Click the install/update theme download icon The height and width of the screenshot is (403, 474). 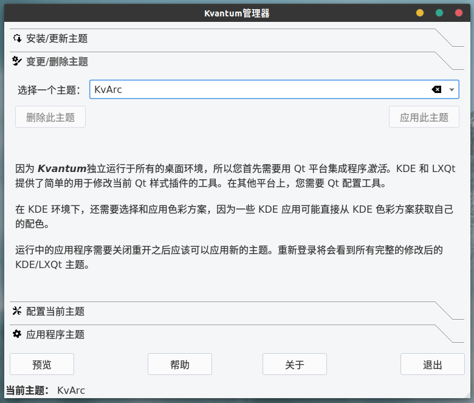tap(17, 38)
